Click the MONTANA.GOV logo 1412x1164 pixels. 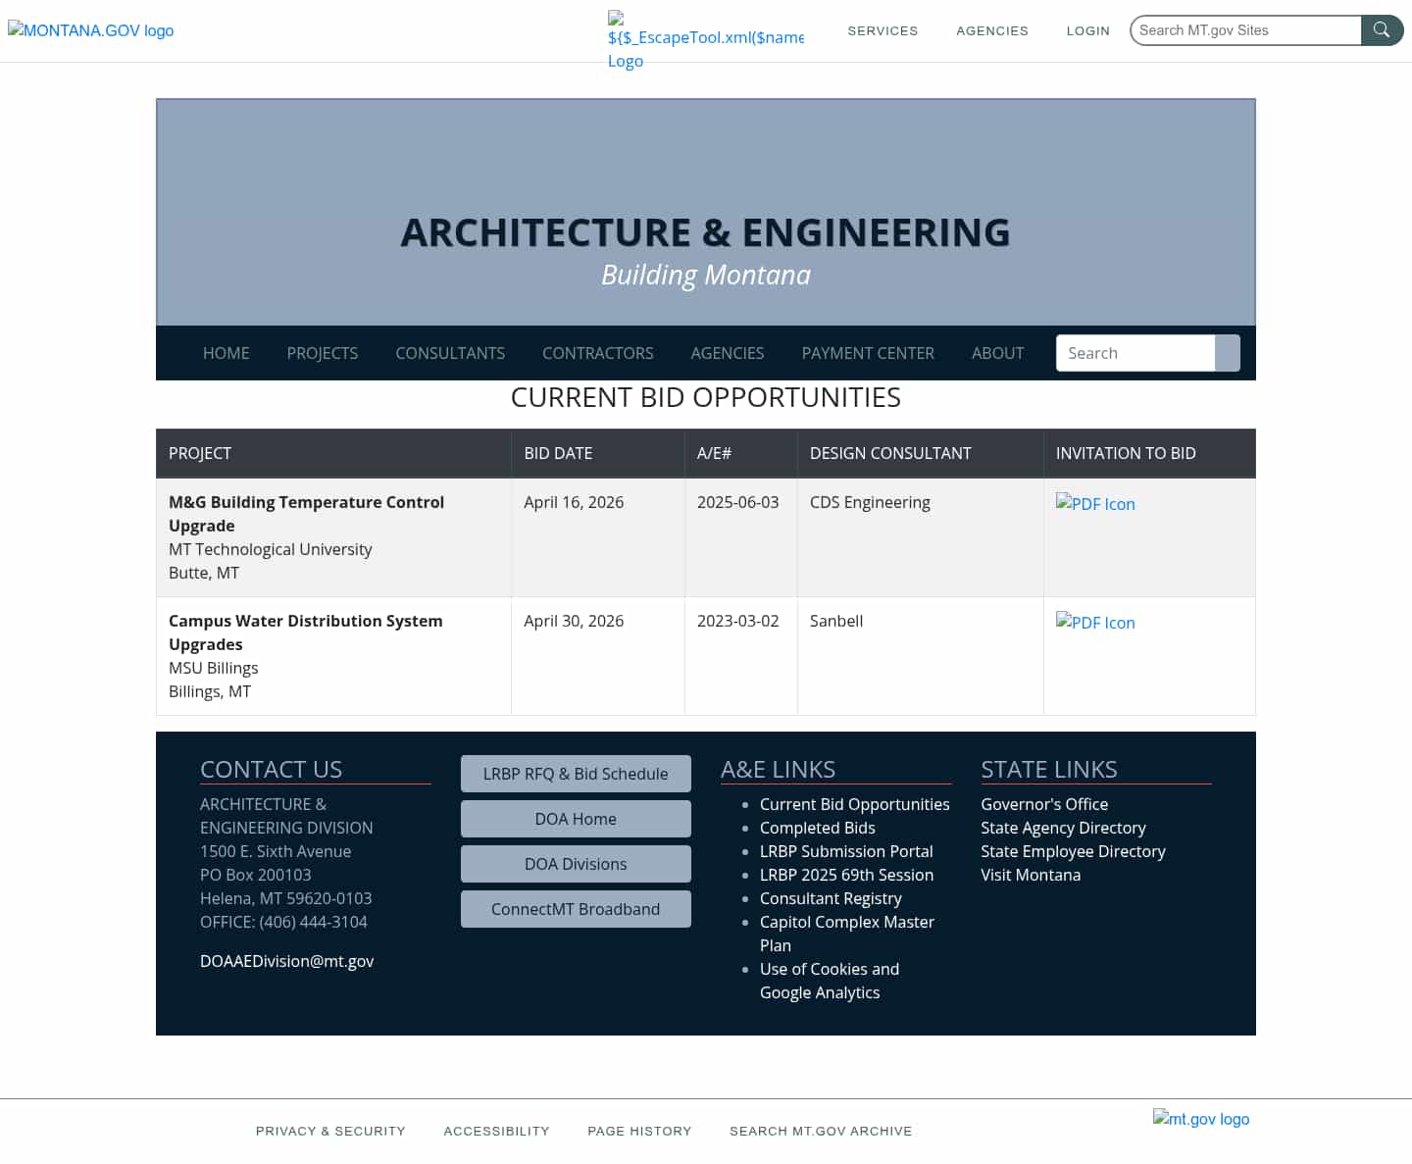tap(90, 30)
